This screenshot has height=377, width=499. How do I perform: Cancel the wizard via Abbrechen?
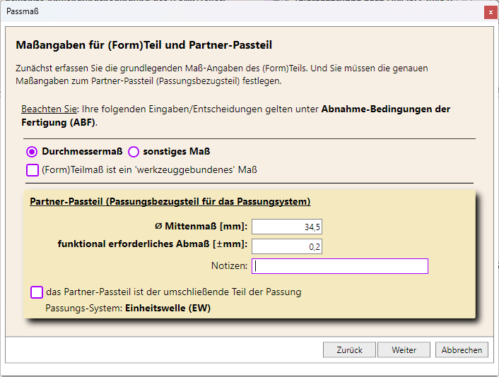462,349
